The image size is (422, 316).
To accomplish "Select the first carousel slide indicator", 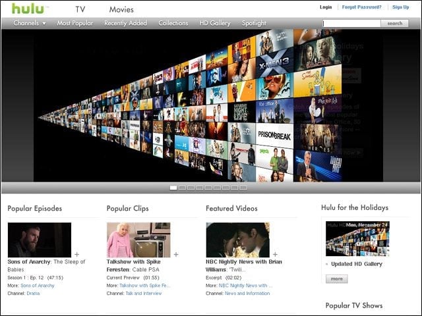I will point(173,188).
